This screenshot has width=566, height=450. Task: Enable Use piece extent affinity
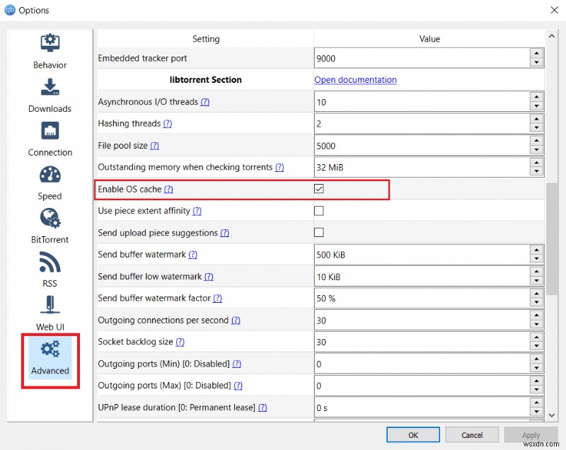tap(319, 211)
